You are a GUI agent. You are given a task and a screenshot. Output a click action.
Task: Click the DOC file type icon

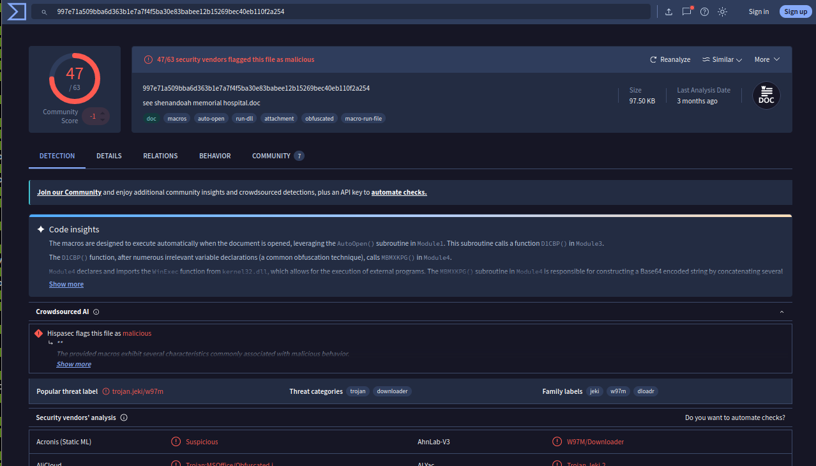pos(766,96)
